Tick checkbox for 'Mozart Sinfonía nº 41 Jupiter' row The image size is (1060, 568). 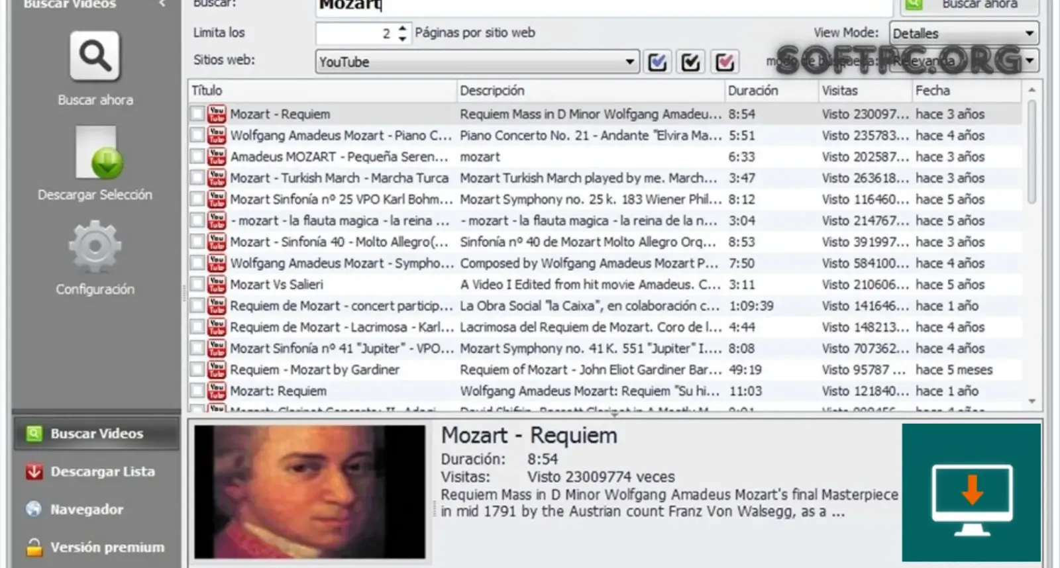pyautogui.click(x=197, y=348)
